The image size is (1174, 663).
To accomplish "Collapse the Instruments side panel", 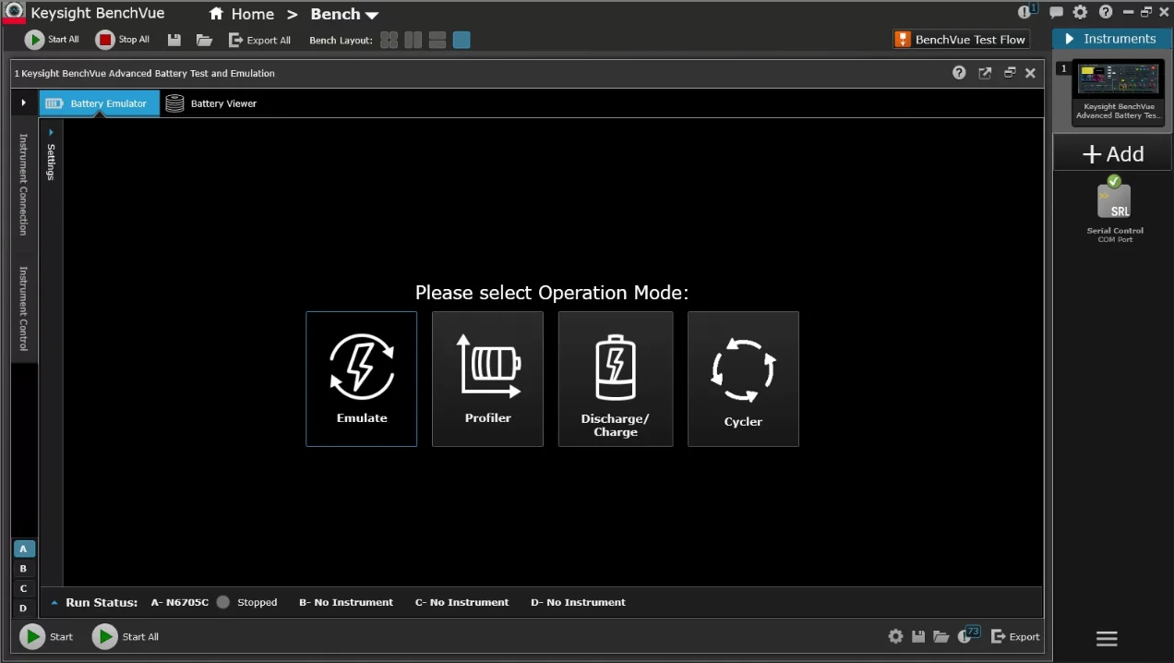I will pyautogui.click(x=1070, y=39).
